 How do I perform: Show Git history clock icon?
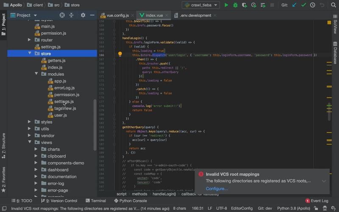click(x=312, y=5)
